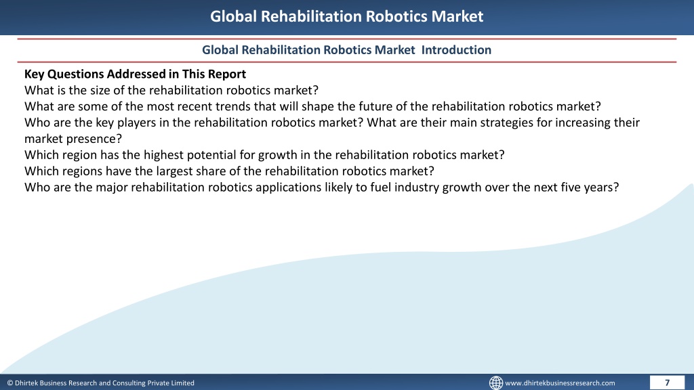This screenshot has height=390, width=694.
Task: Click the globe icon beside the website address
Action: click(x=495, y=383)
